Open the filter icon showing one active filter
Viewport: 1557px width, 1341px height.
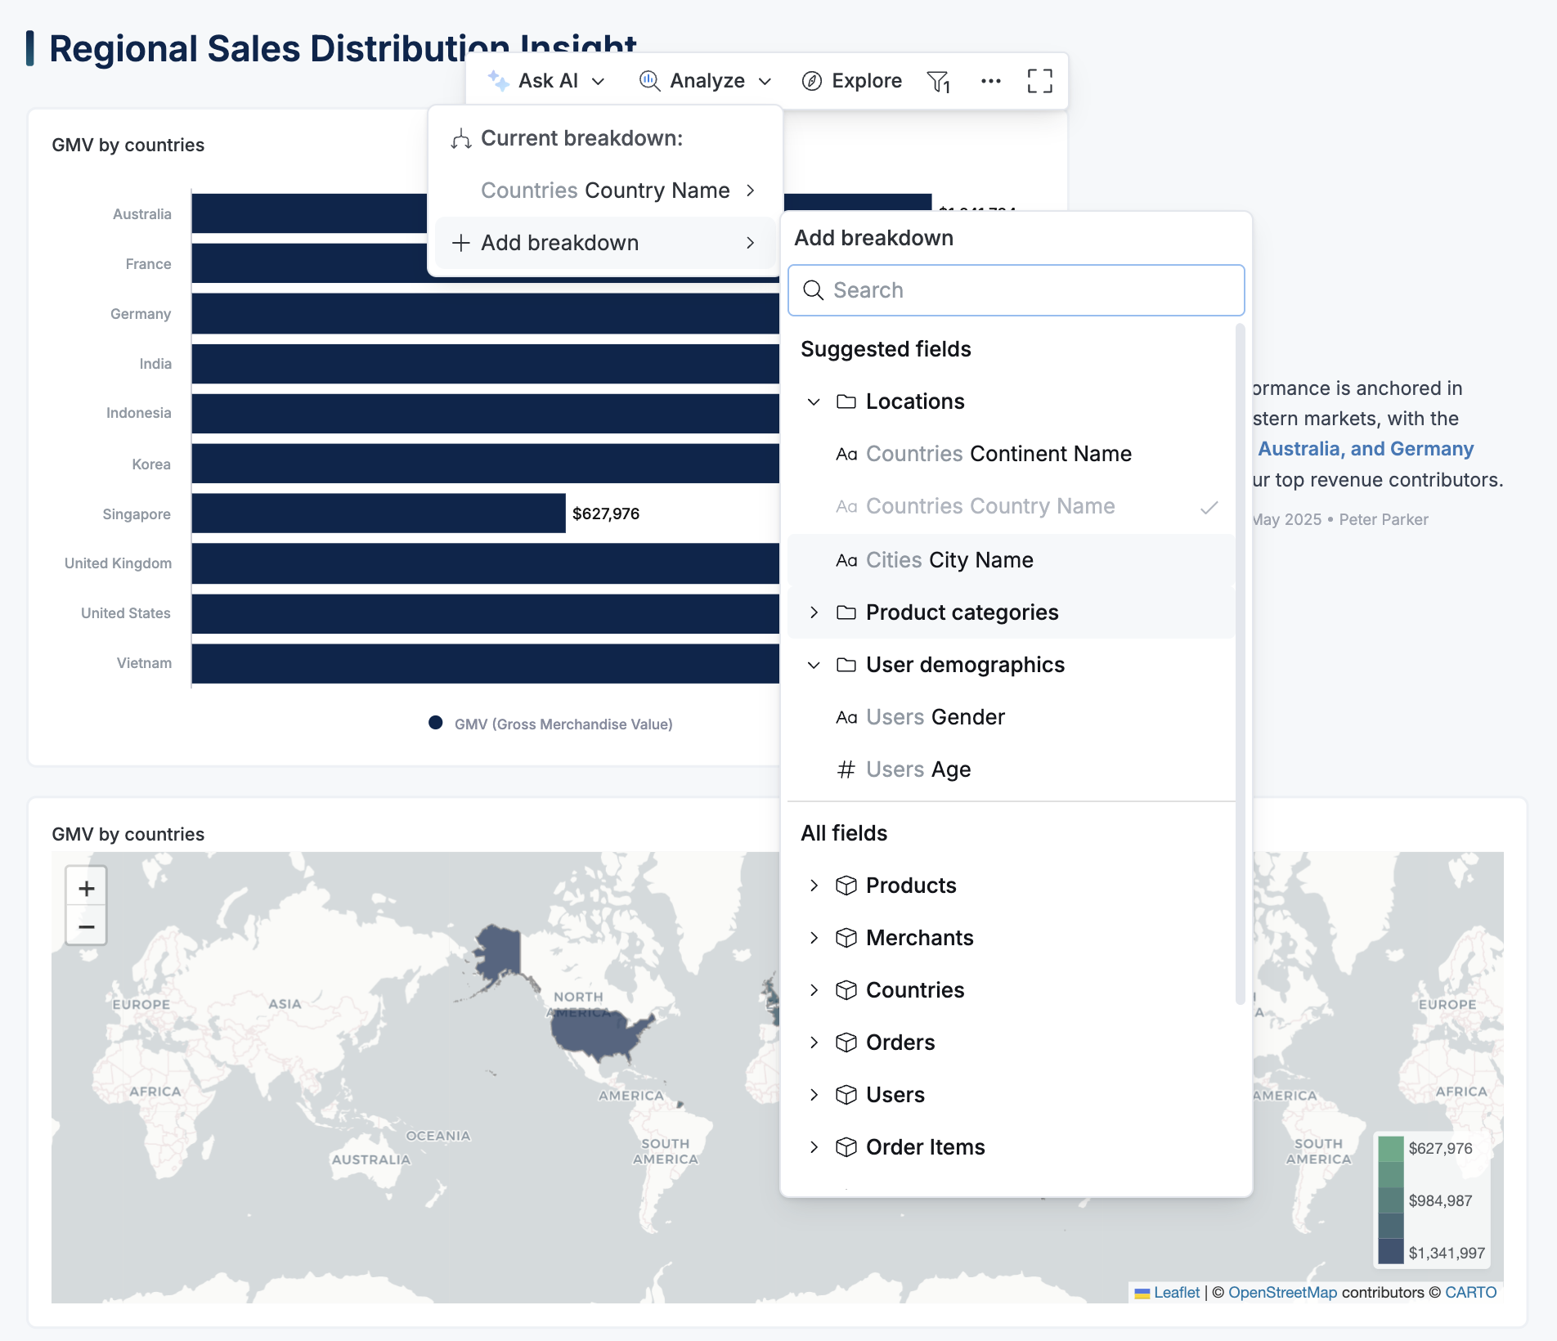[939, 81]
